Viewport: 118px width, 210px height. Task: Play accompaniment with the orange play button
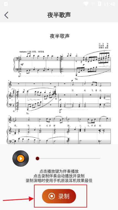tap(21, 158)
